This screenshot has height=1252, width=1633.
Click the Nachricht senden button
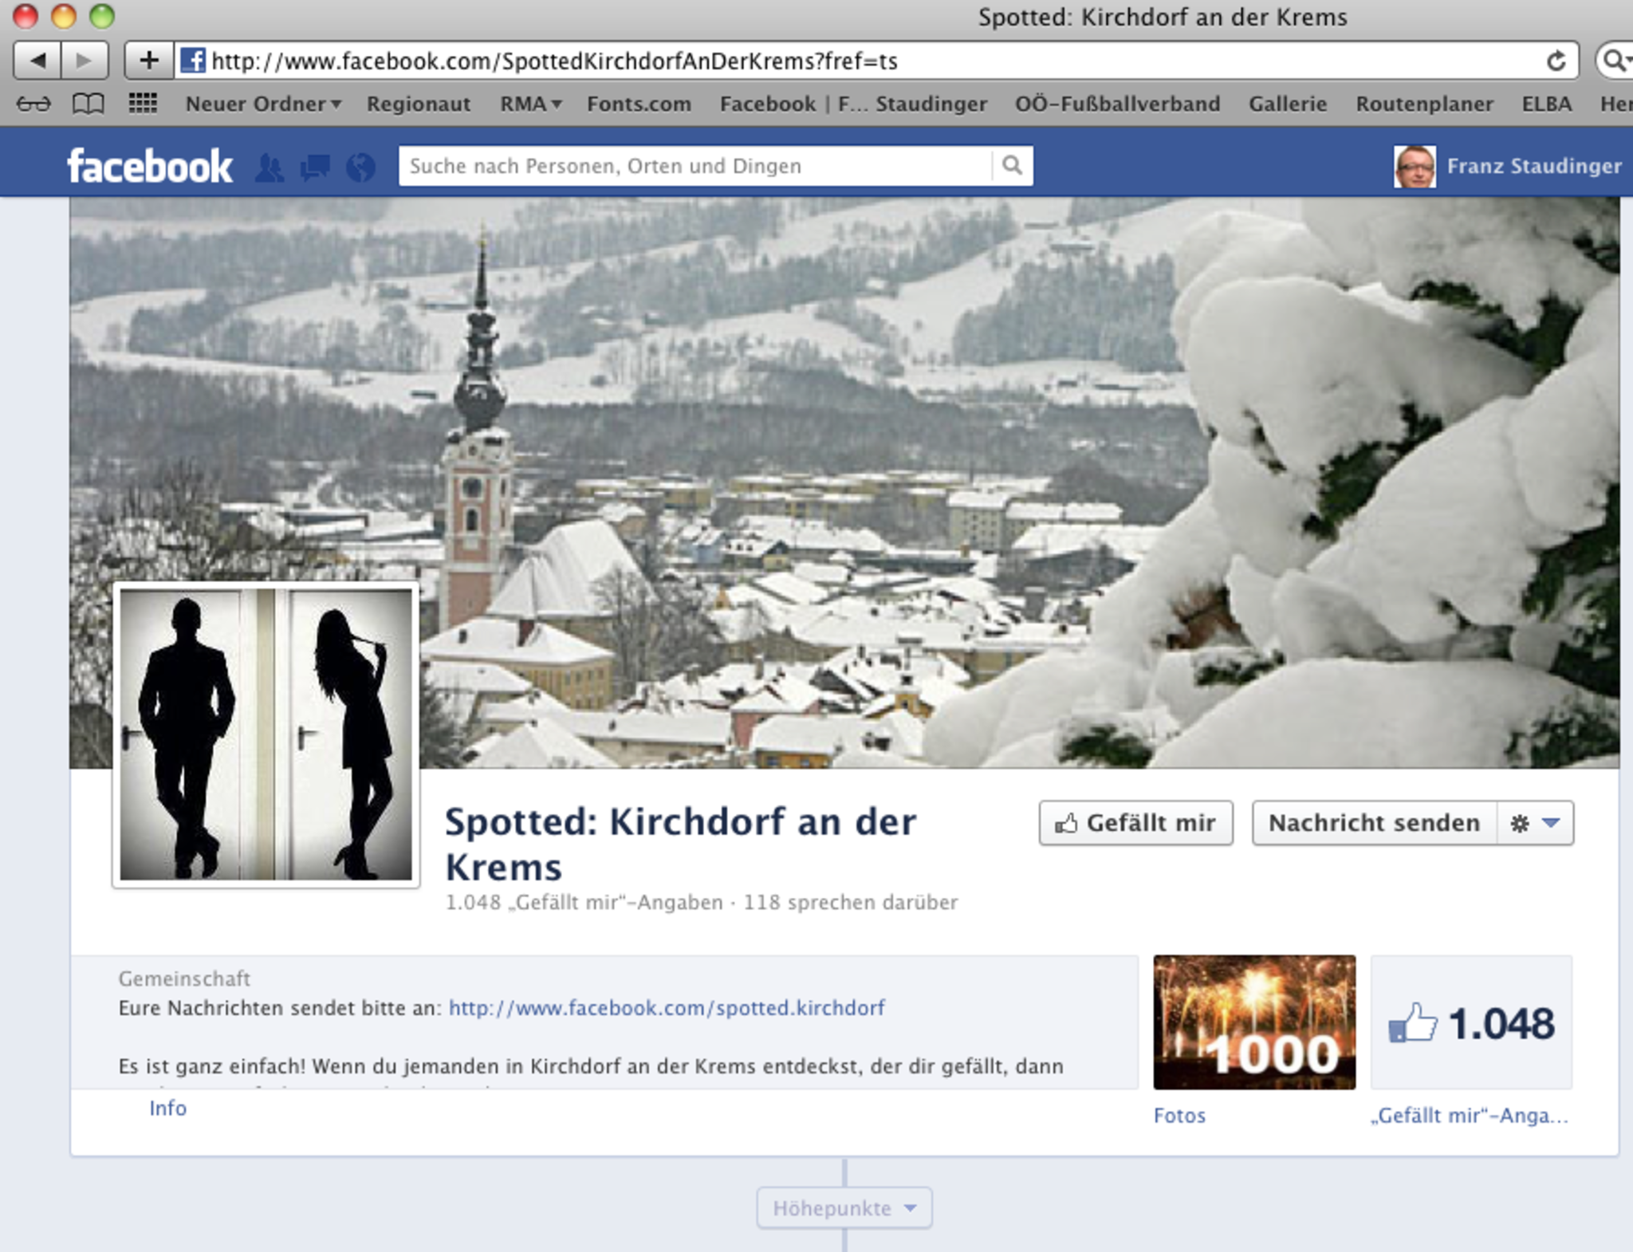1374,823
